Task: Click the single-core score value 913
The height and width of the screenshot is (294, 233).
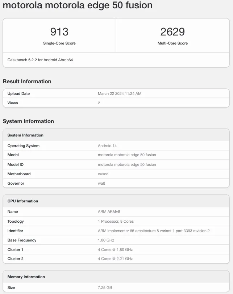Action: point(59,32)
